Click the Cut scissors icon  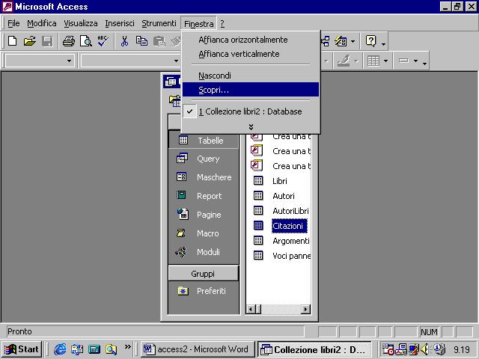point(124,41)
